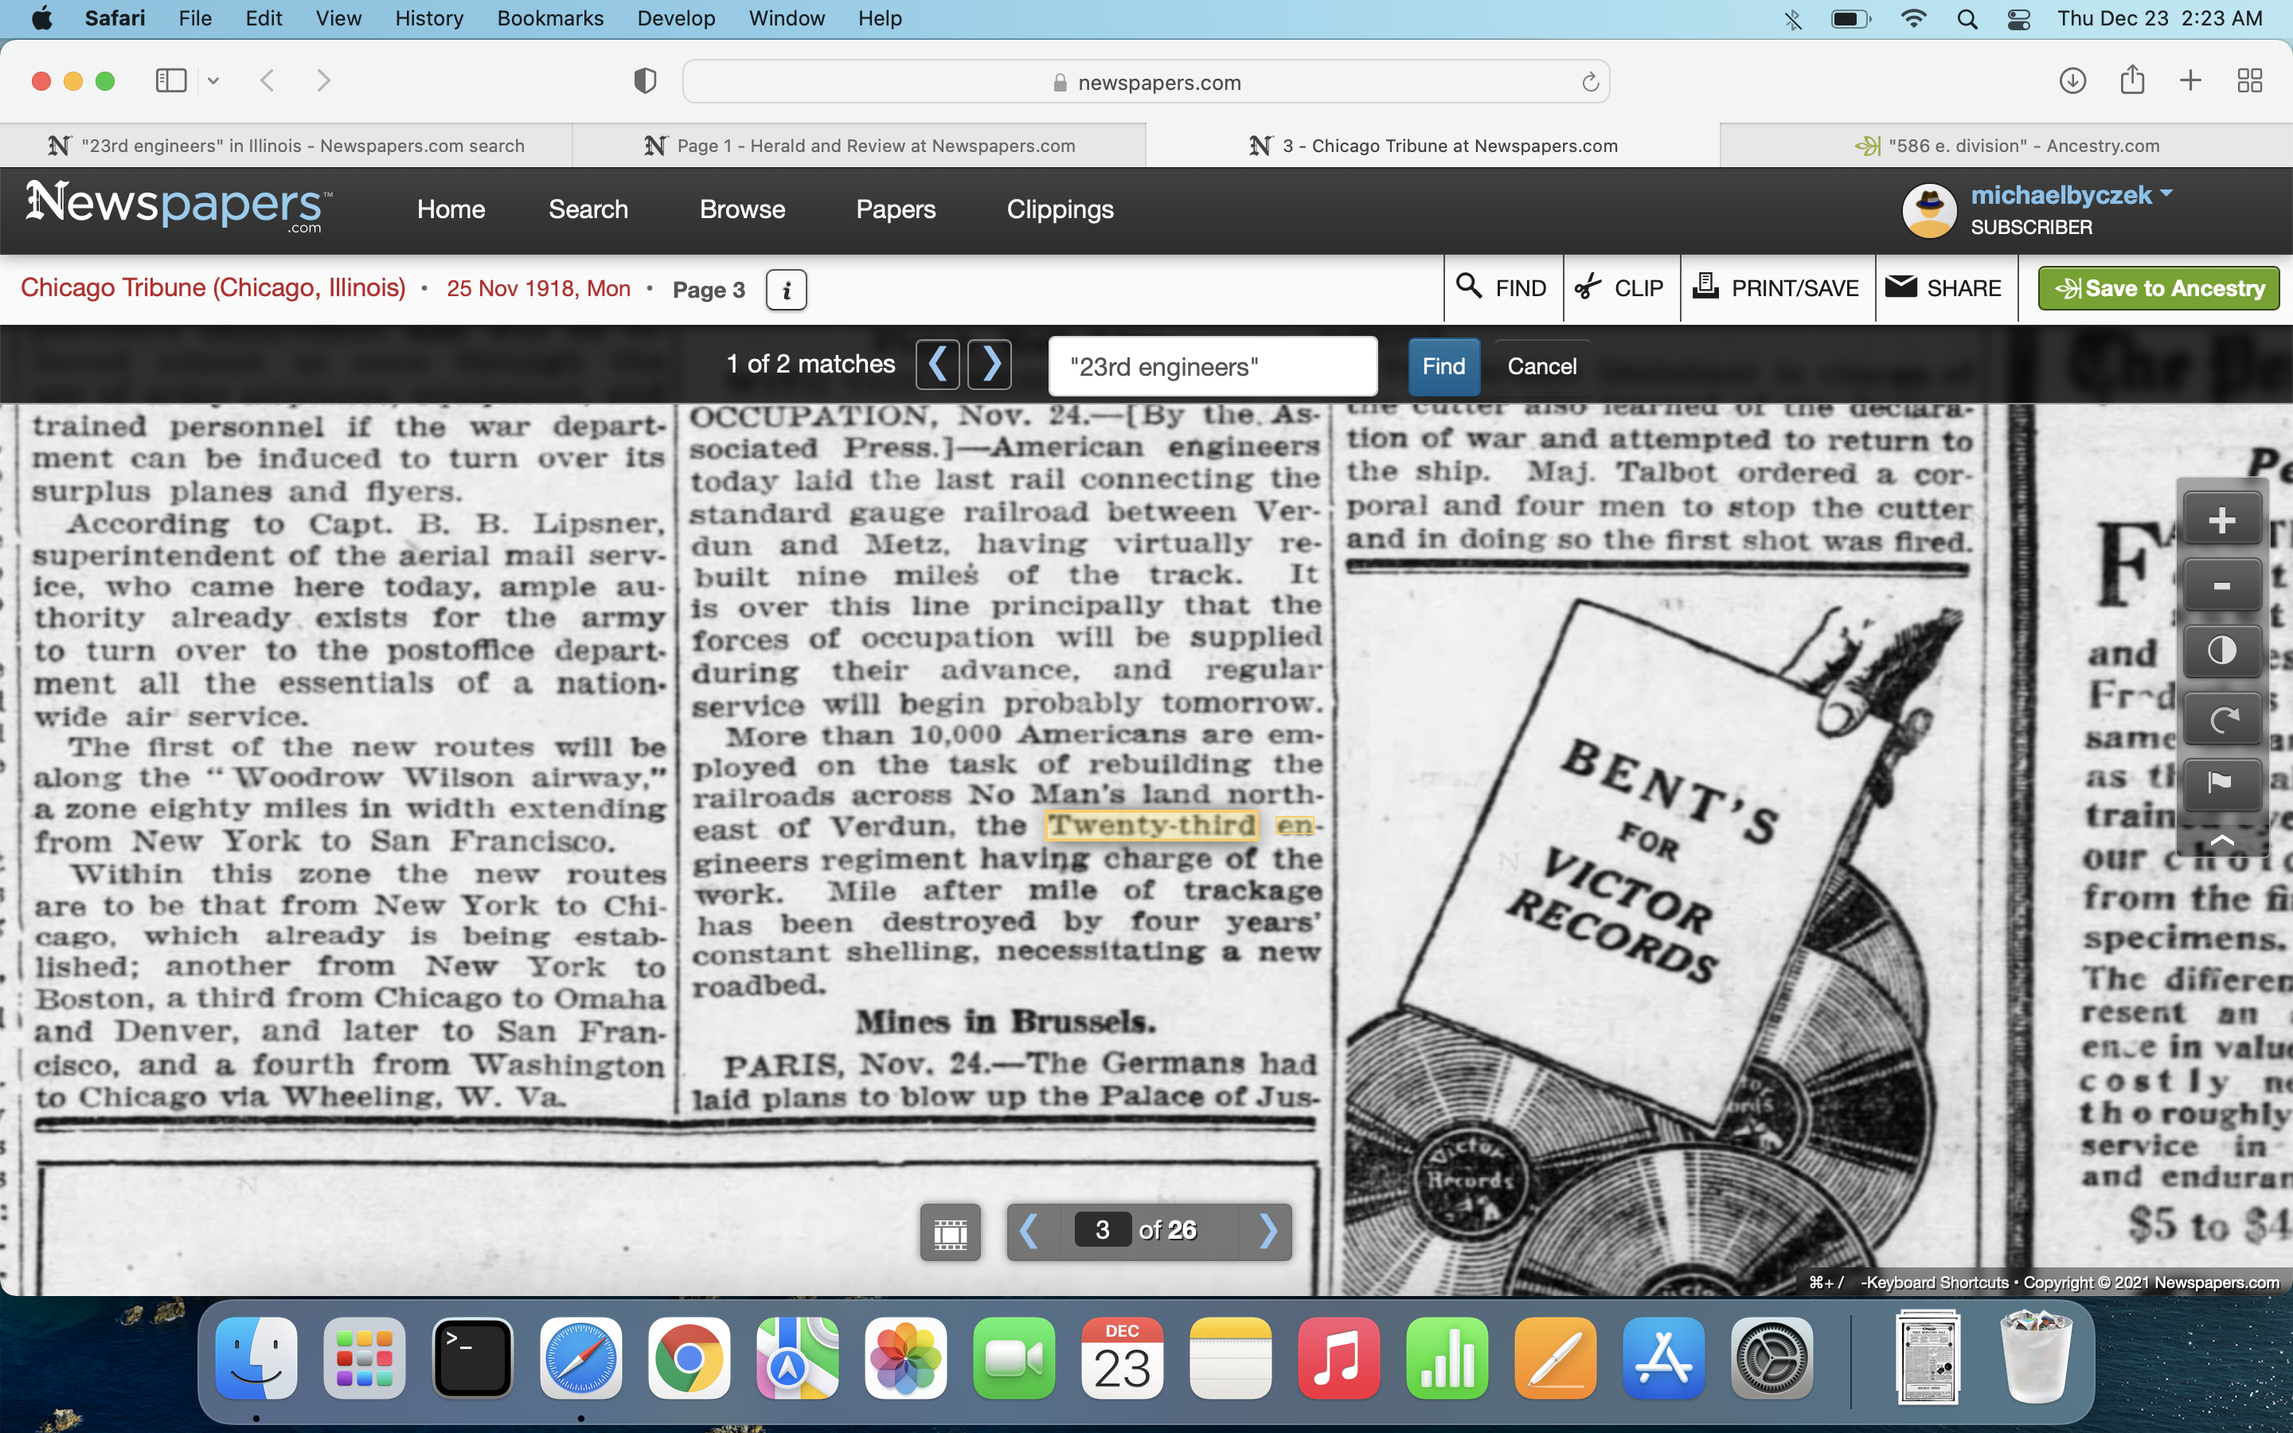Image resolution: width=2293 pixels, height=1433 pixels.
Task: Expand the michaelbyczek account dropdown
Action: (x=2167, y=194)
